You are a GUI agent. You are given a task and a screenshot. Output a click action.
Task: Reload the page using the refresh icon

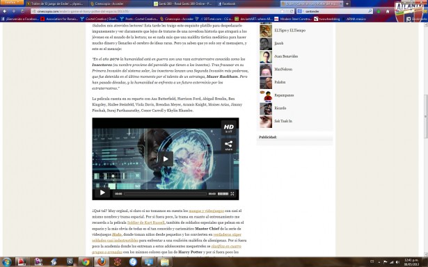292,11
